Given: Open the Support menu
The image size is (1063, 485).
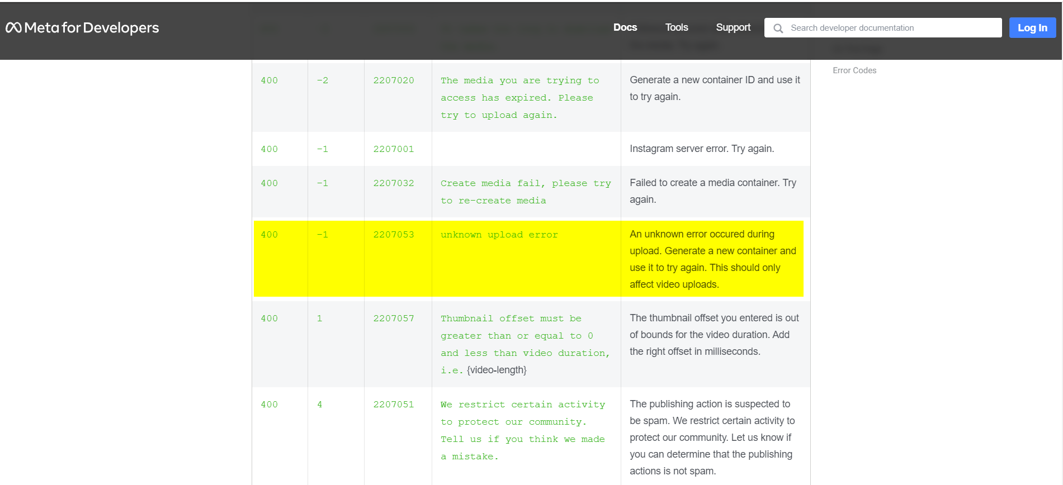Looking at the screenshot, I should click(x=733, y=27).
